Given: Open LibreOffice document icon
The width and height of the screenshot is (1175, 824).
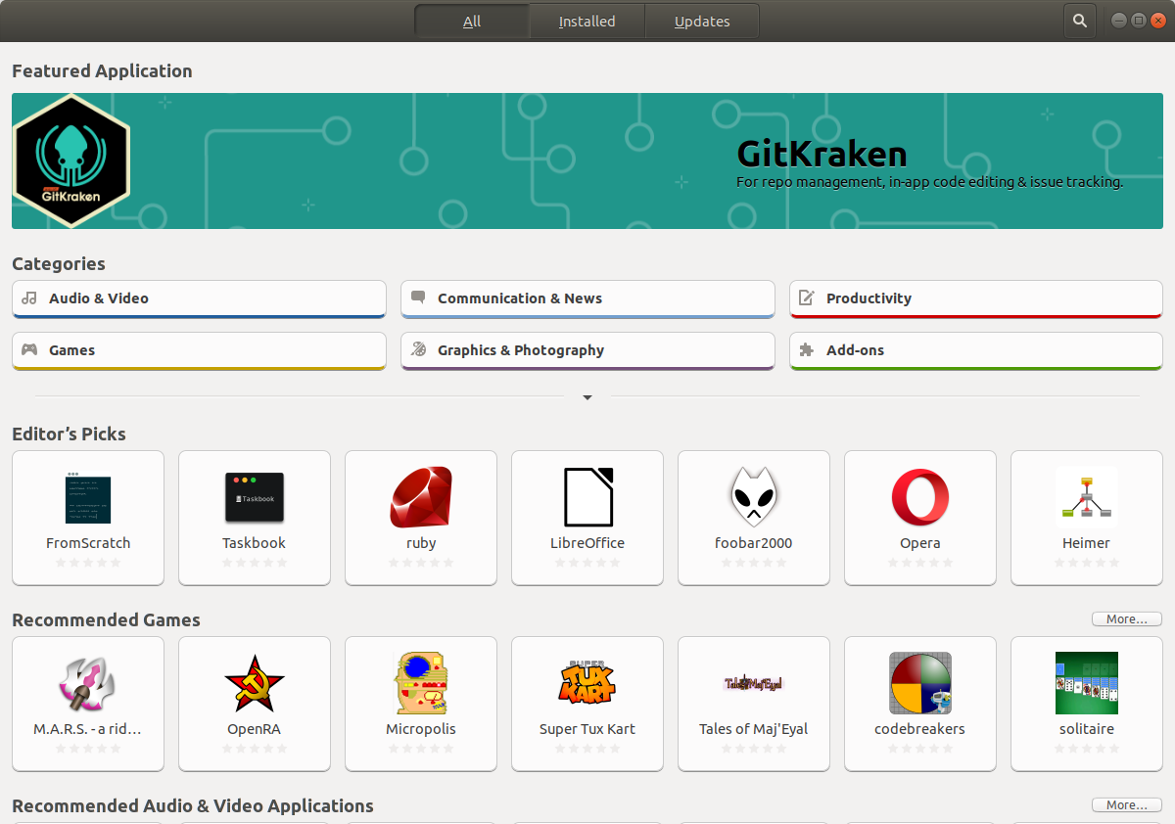Looking at the screenshot, I should (587, 497).
